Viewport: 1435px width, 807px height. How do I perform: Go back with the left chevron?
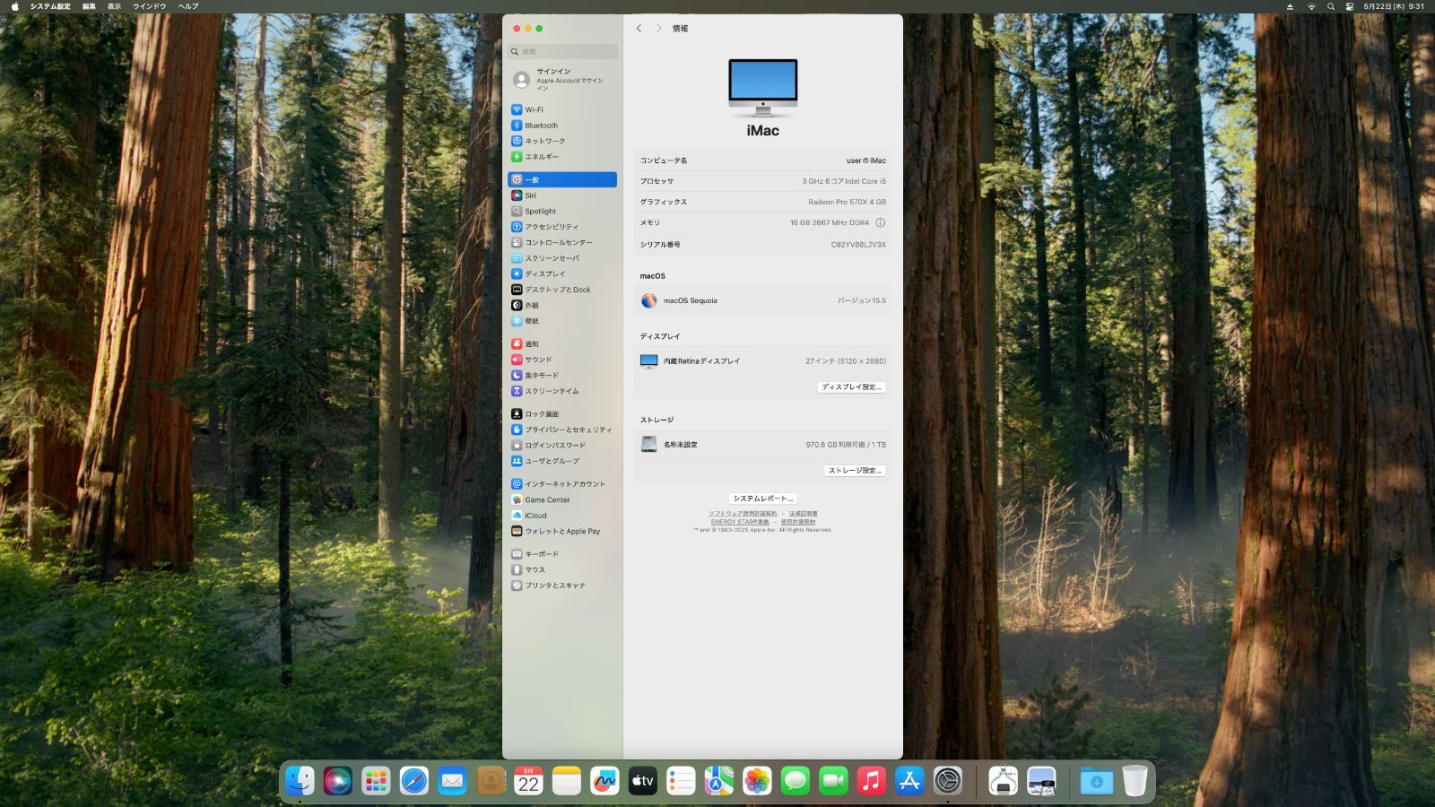tap(639, 29)
